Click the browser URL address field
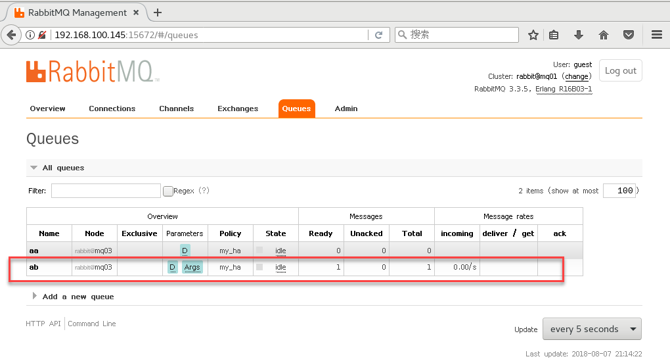The height and width of the screenshot is (363, 670). point(210,35)
